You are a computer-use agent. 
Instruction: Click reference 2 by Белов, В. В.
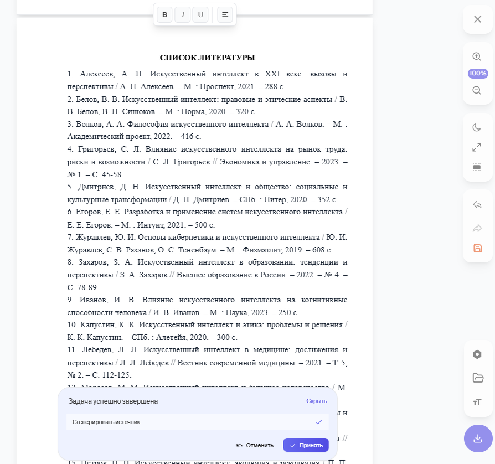[207, 105]
